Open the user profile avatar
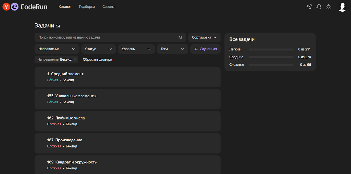Viewport: 351px width, 174px height. click(x=342, y=7)
